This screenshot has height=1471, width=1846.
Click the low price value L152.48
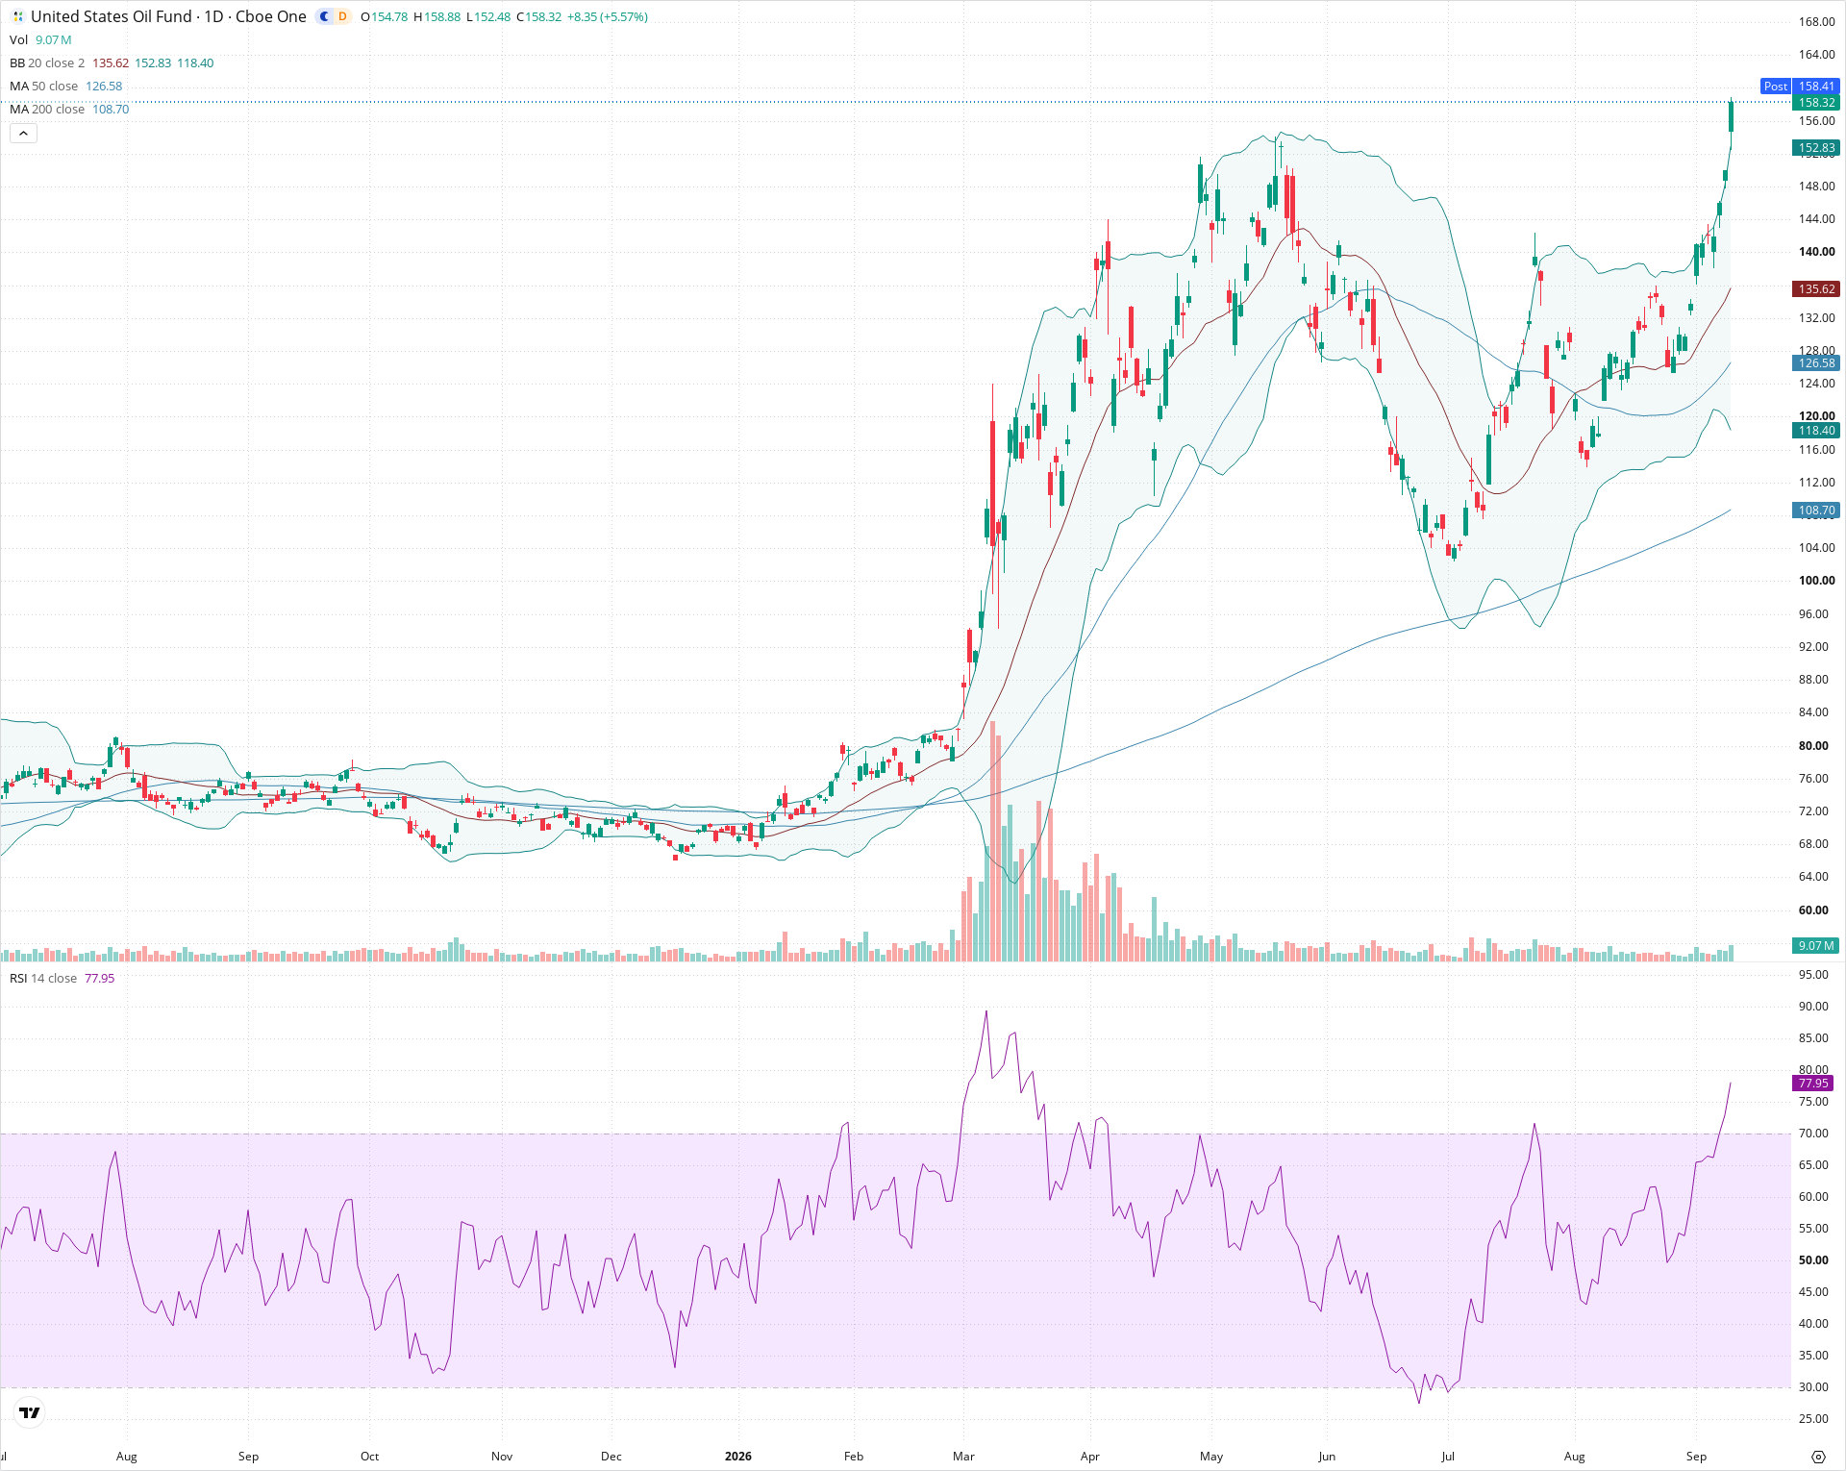coord(488,16)
